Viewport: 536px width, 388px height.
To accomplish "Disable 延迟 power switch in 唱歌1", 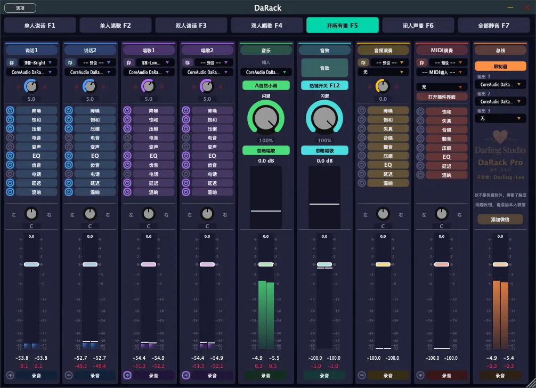I will 127,183.
